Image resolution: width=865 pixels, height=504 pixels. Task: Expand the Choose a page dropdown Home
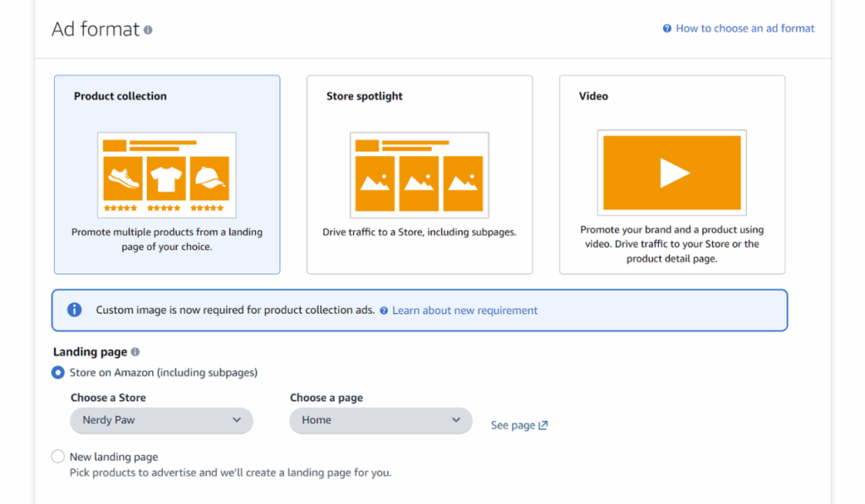click(x=380, y=420)
